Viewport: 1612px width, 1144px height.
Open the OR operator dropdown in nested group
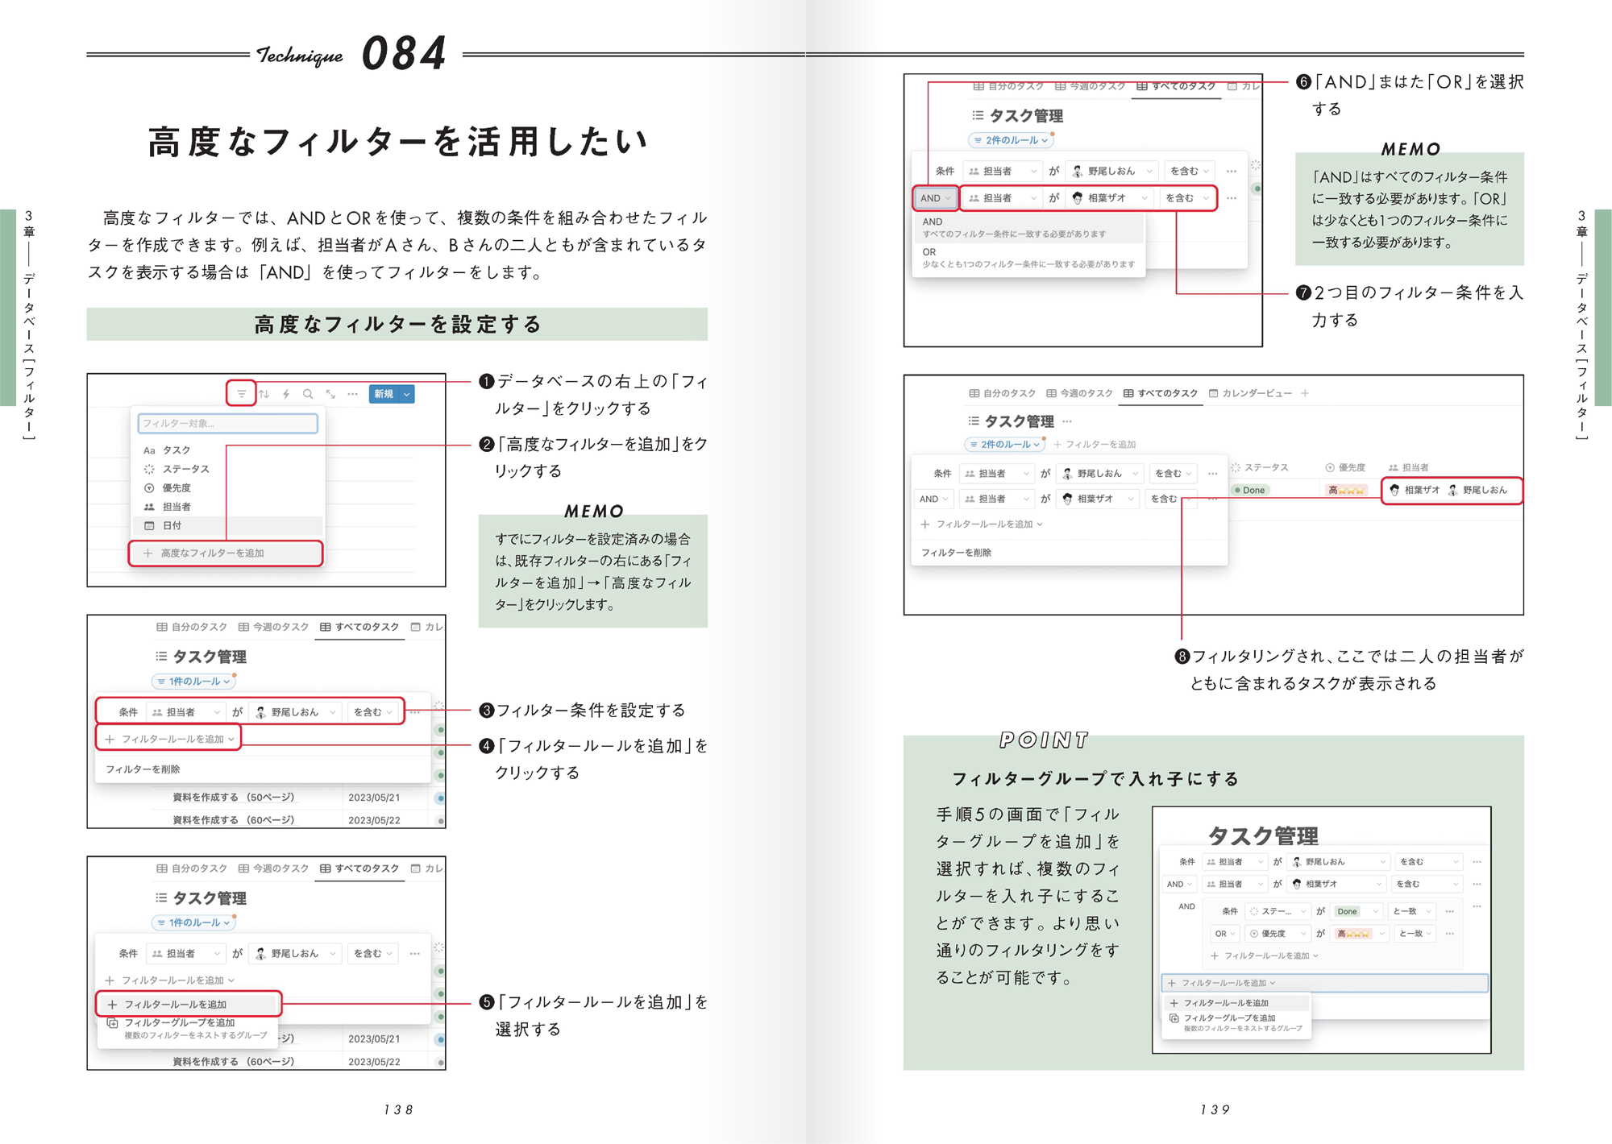point(1225,934)
